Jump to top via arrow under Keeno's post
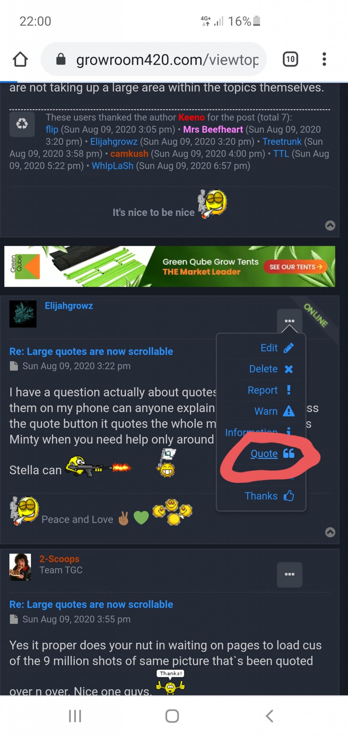Viewport: 348px width, 736px height. tap(330, 225)
